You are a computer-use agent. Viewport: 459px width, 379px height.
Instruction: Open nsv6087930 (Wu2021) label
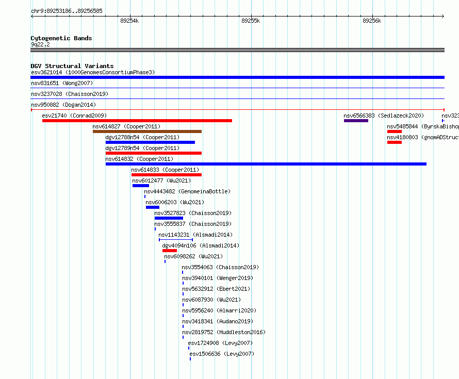click(211, 300)
